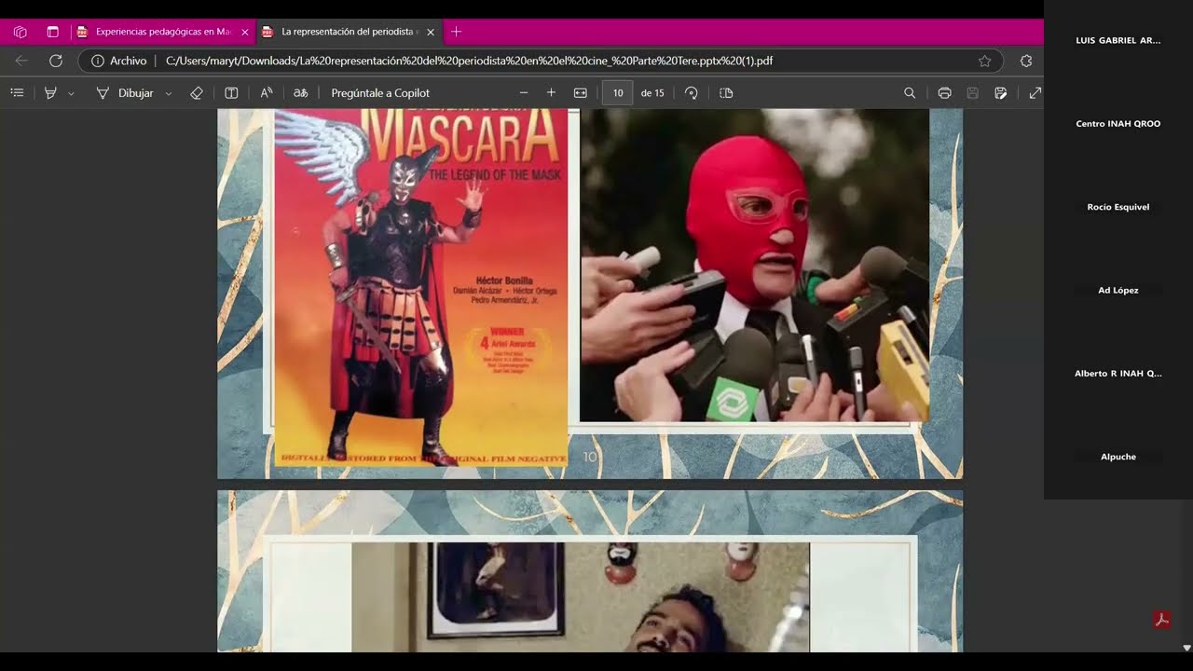Click Pregúntale a Copilot button
1193x671 pixels.
click(x=380, y=93)
